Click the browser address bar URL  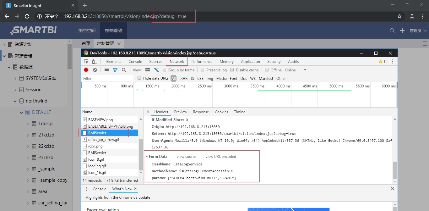(x=125, y=16)
